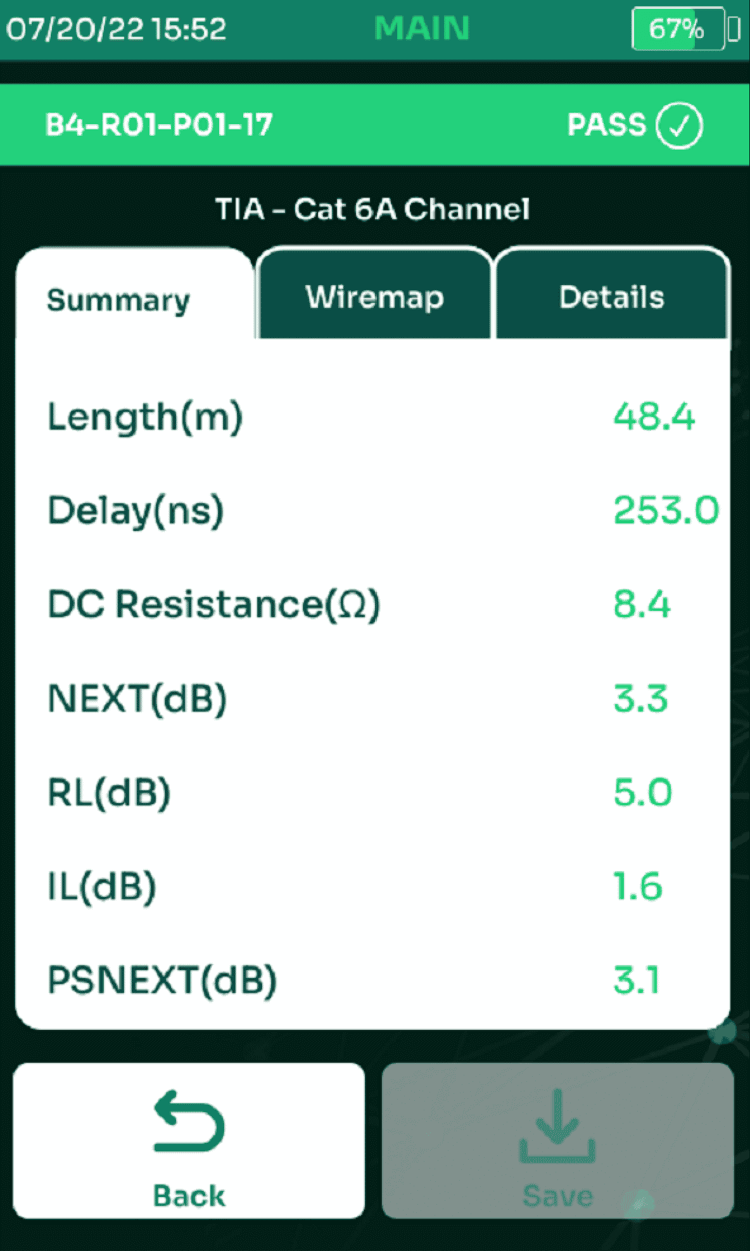Tap the Save download icon
The height and width of the screenshot is (1251, 750).
pos(557,1126)
